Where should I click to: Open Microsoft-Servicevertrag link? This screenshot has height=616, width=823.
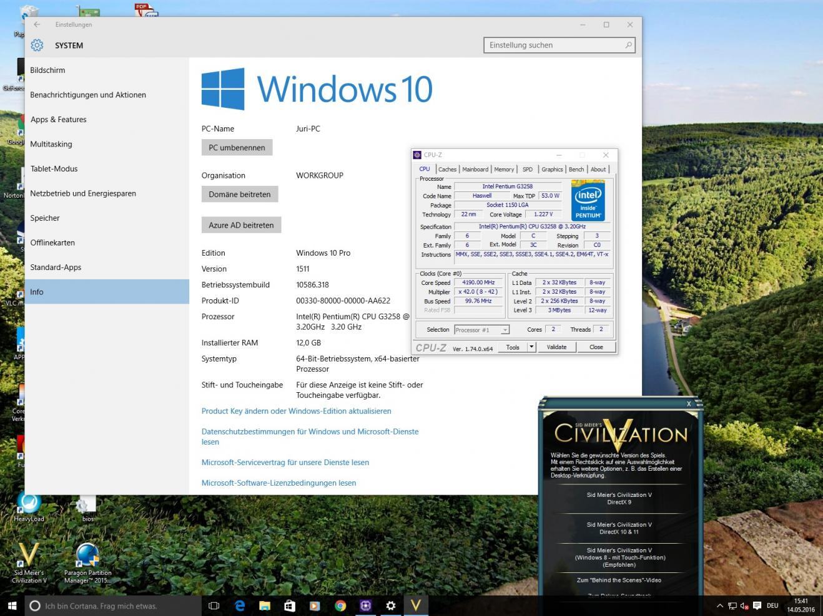[x=285, y=463]
